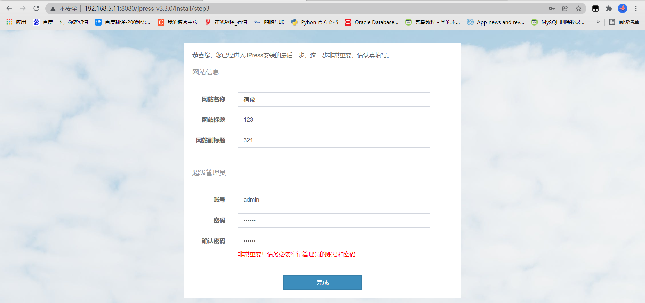The width and height of the screenshot is (645, 303).
Task: Click the address bar URL
Action: 147,8
